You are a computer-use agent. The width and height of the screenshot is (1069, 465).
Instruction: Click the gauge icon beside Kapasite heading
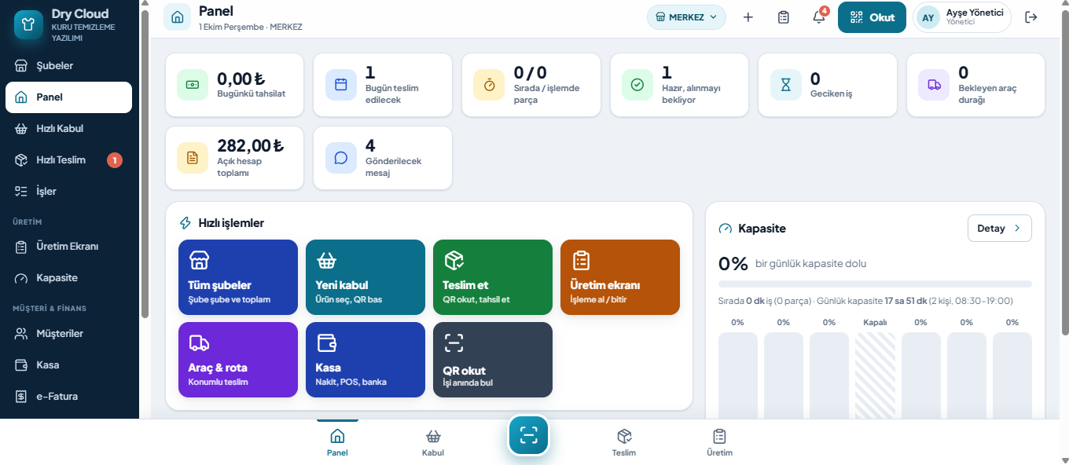[x=726, y=229]
